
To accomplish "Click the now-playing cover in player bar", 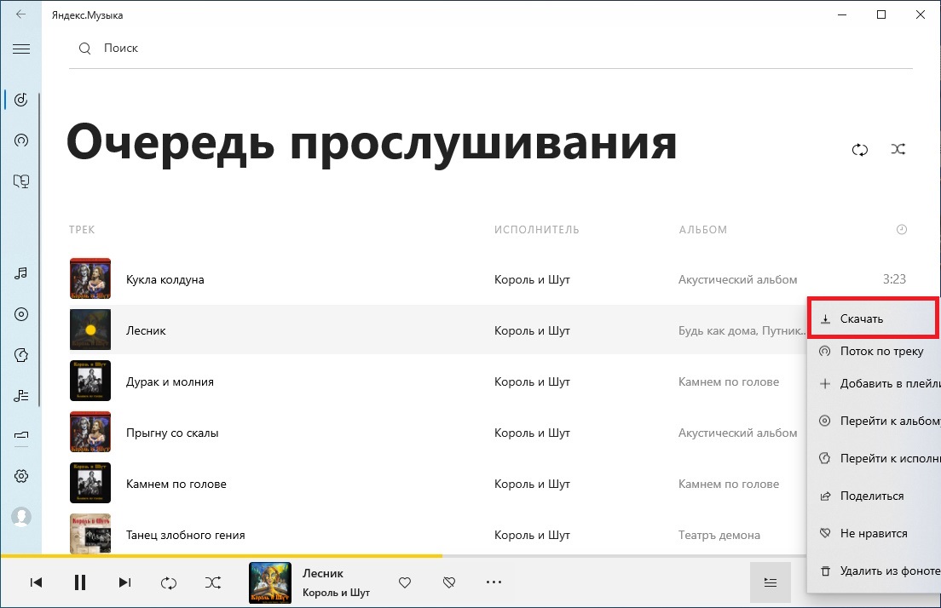I will 270,582.
